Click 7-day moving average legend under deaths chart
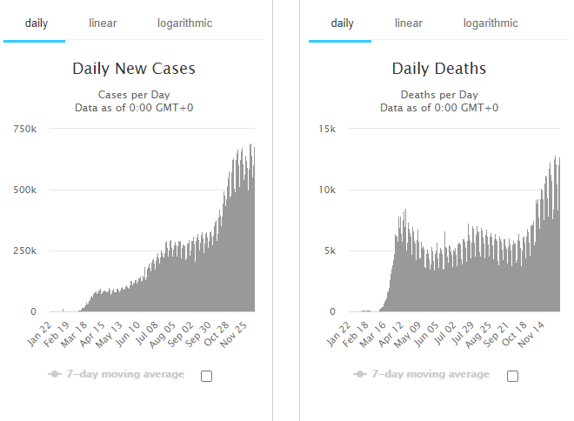Screen dimensions: 574x421 point(430,374)
